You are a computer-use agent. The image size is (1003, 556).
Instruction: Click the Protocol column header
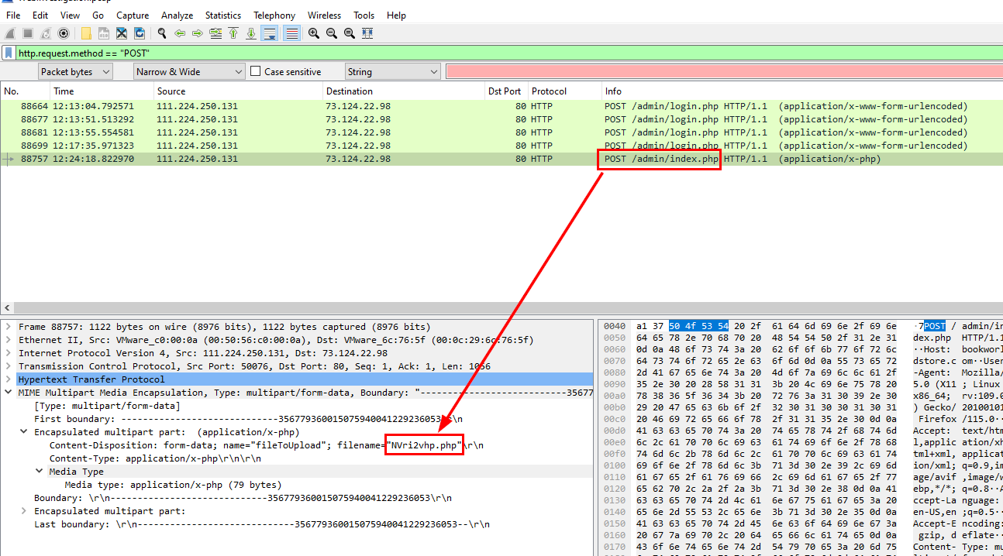point(549,91)
